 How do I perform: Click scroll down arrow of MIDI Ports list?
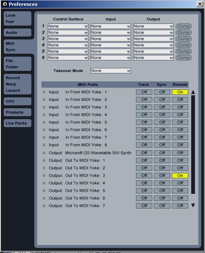193,205
